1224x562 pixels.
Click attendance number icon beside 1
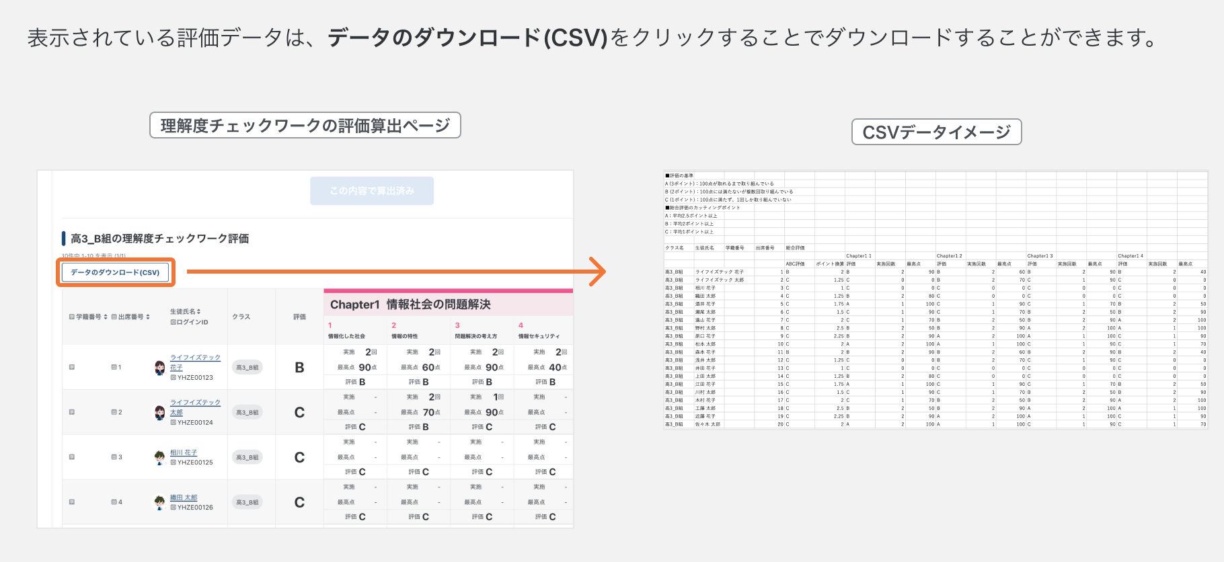coord(114,367)
